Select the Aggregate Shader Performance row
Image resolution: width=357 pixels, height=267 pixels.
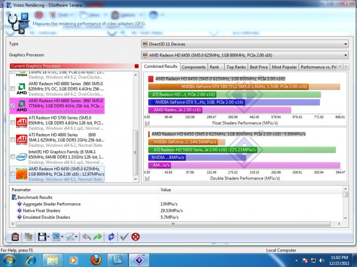pos(176,204)
